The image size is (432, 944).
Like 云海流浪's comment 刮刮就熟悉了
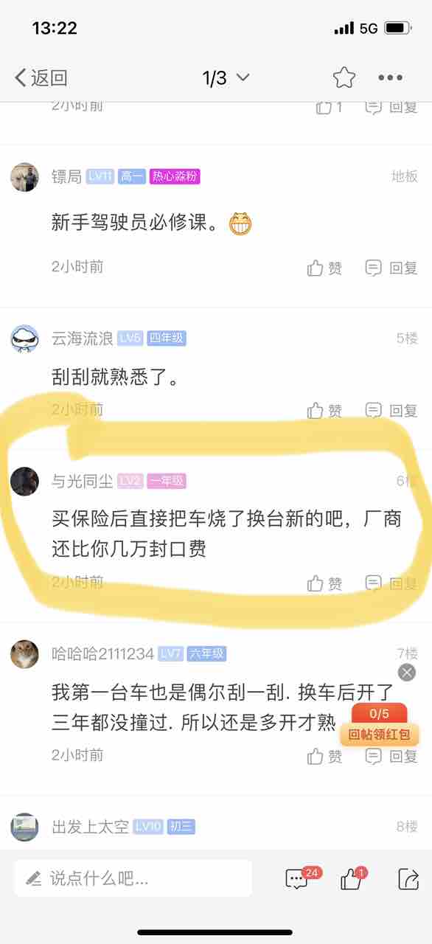tap(325, 410)
